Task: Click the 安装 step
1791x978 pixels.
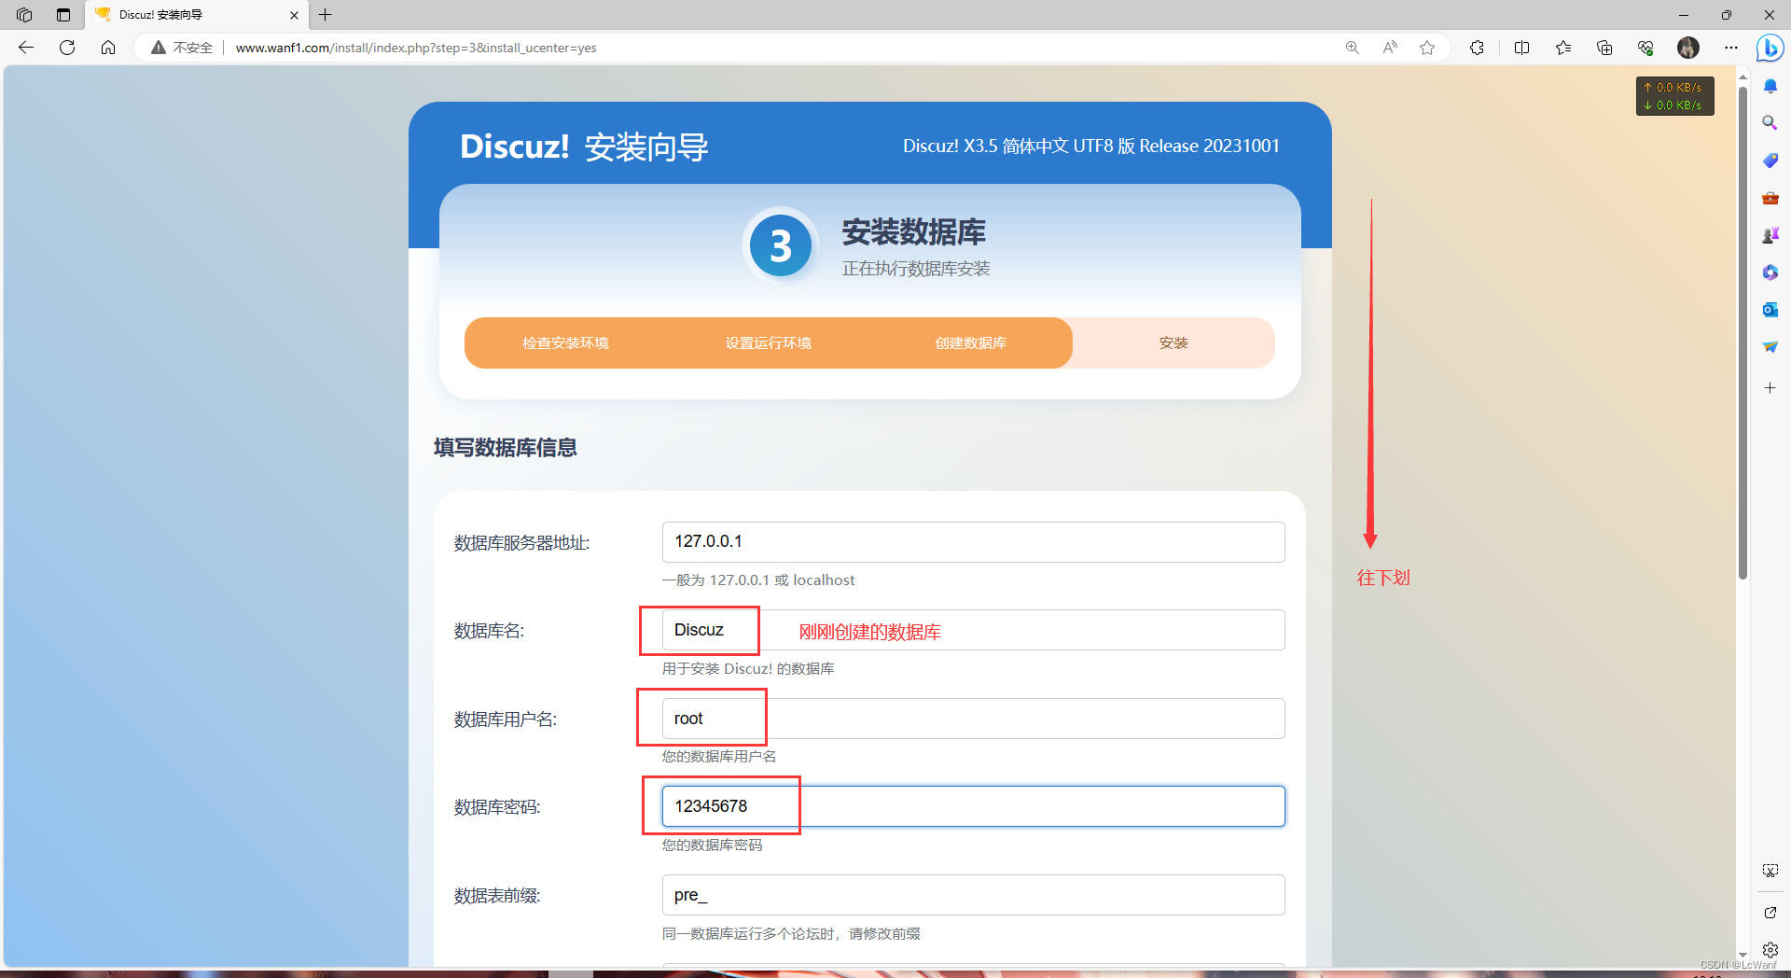Action: coord(1173,343)
